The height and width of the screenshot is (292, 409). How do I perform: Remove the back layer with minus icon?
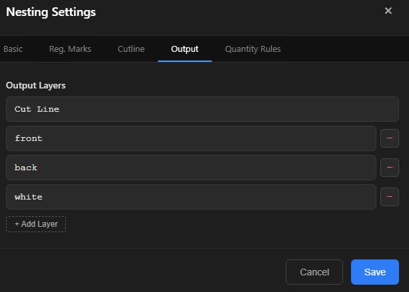coord(390,168)
